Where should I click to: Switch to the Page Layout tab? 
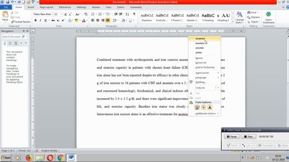point(47,7)
